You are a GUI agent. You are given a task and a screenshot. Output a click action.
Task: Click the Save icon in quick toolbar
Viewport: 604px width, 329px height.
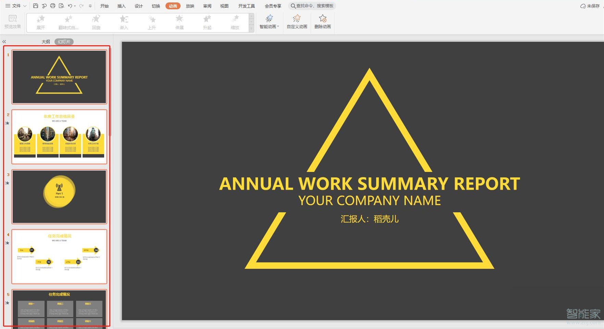(36, 6)
